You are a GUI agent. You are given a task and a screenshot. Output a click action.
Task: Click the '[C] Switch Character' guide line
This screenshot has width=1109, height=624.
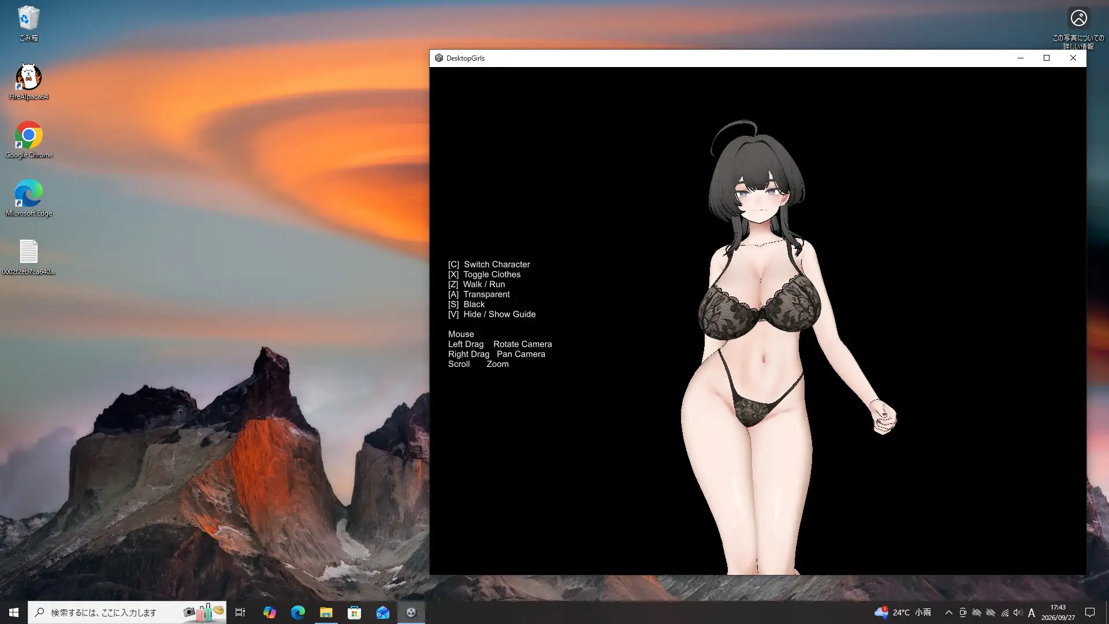tap(489, 265)
